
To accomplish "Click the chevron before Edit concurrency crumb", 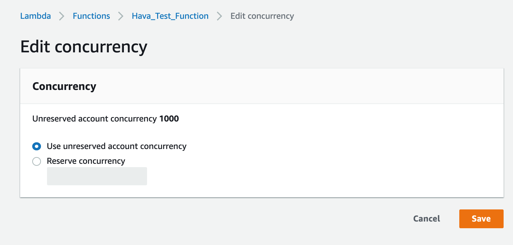I will click(x=219, y=16).
